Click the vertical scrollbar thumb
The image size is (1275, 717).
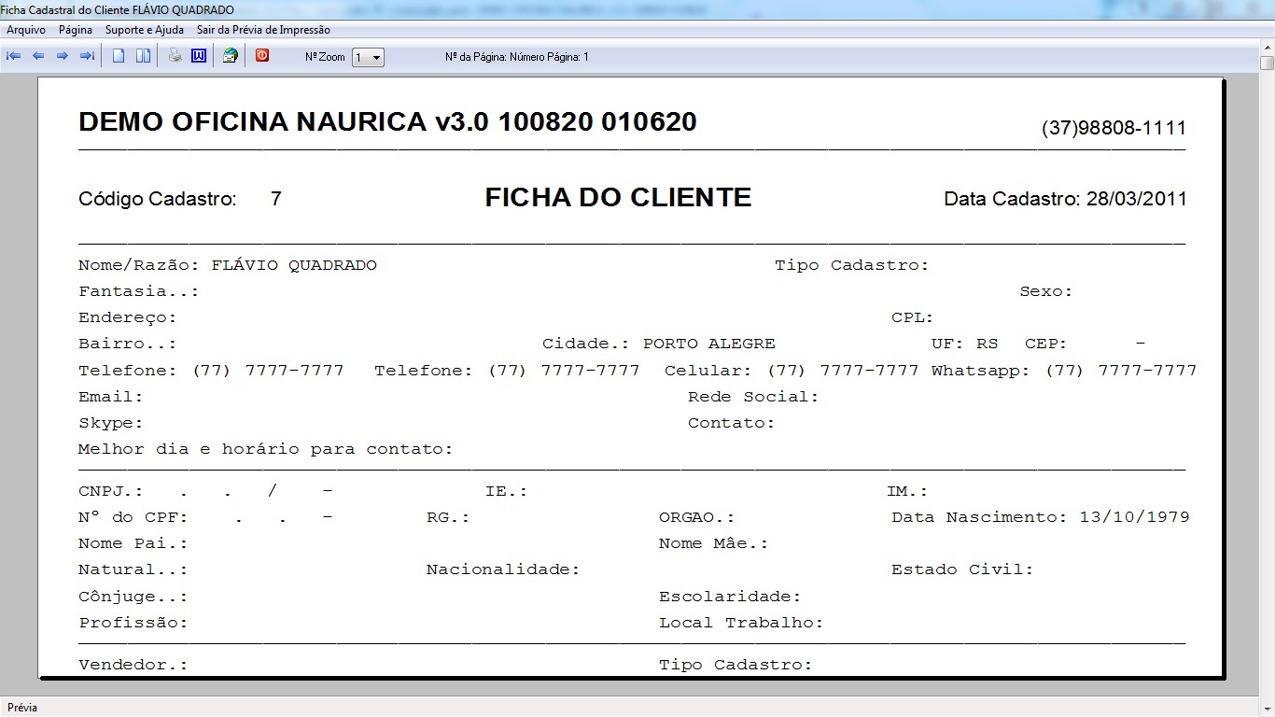point(1267,63)
